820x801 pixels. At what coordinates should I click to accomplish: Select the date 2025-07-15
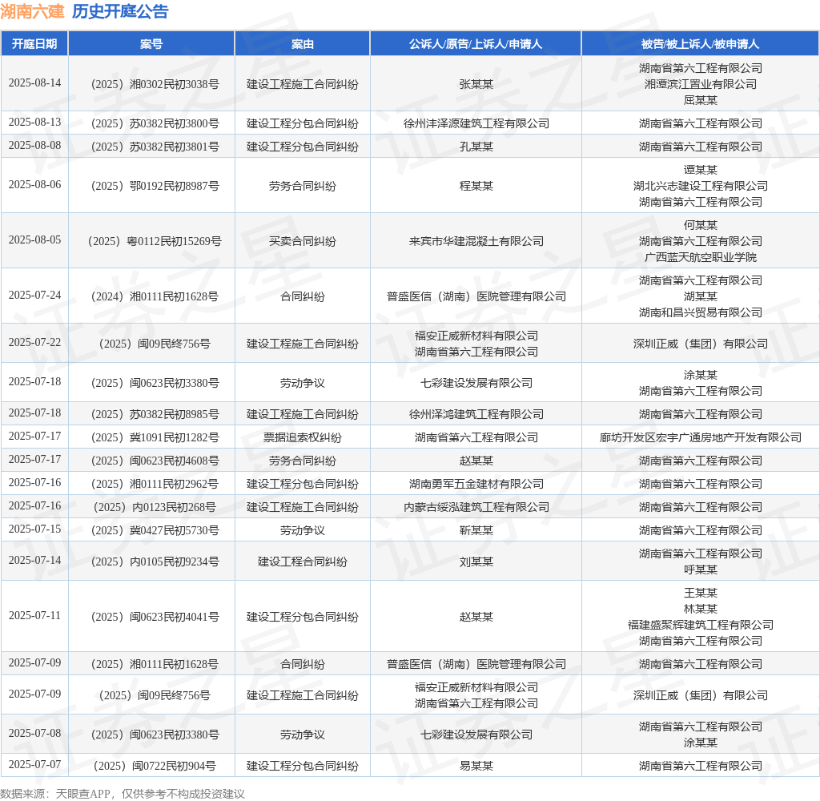click(x=34, y=529)
